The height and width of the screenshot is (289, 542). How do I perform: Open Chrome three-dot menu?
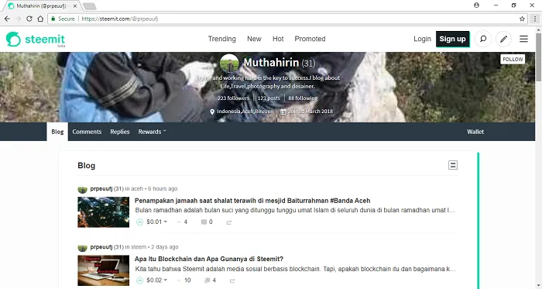[535, 19]
